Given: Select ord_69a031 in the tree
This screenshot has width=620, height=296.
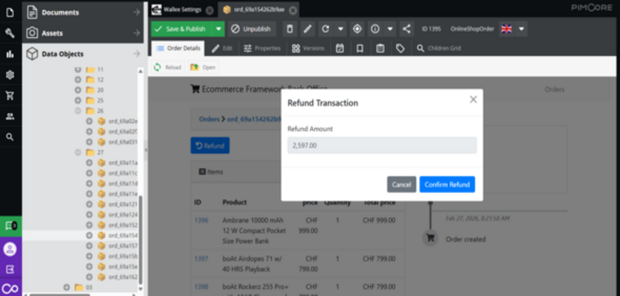Looking at the screenshot, I should [x=123, y=142].
